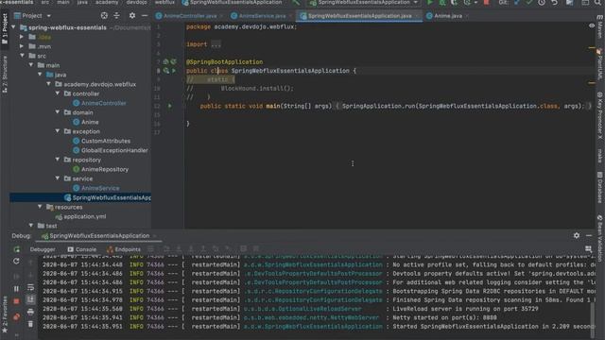This screenshot has width=605, height=340.
Task: Toggle soft-wrap in the console
Action: pyautogui.click(x=30, y=287)
